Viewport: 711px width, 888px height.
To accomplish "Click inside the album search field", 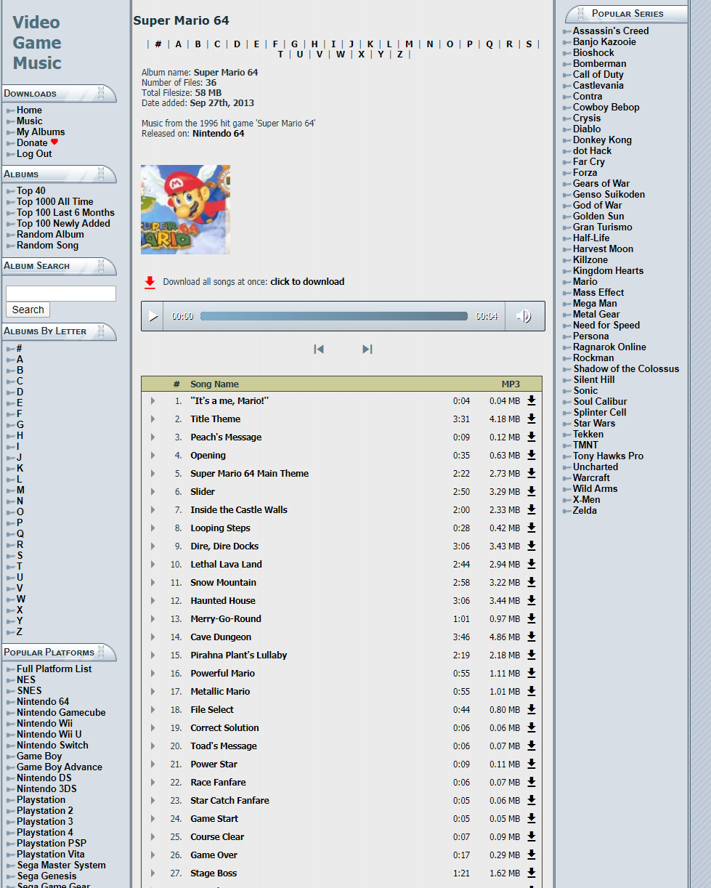I will point(61,294).
